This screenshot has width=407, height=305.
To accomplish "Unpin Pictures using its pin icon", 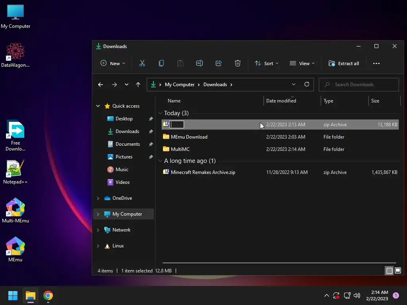I will click(x=151, y=157).
